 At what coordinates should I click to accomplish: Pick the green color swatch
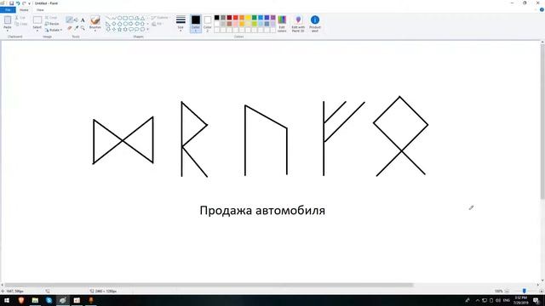click(255, 18)
